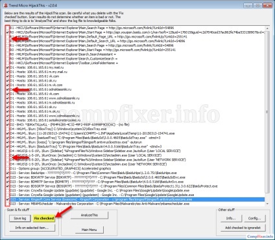Click the results list scroll down arrow

tap(267, 204)
